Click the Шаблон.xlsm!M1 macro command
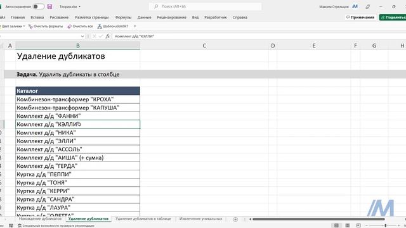406x228 pixels. 113,27
